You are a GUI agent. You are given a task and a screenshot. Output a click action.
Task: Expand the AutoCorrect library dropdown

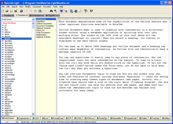coord(33,19)
